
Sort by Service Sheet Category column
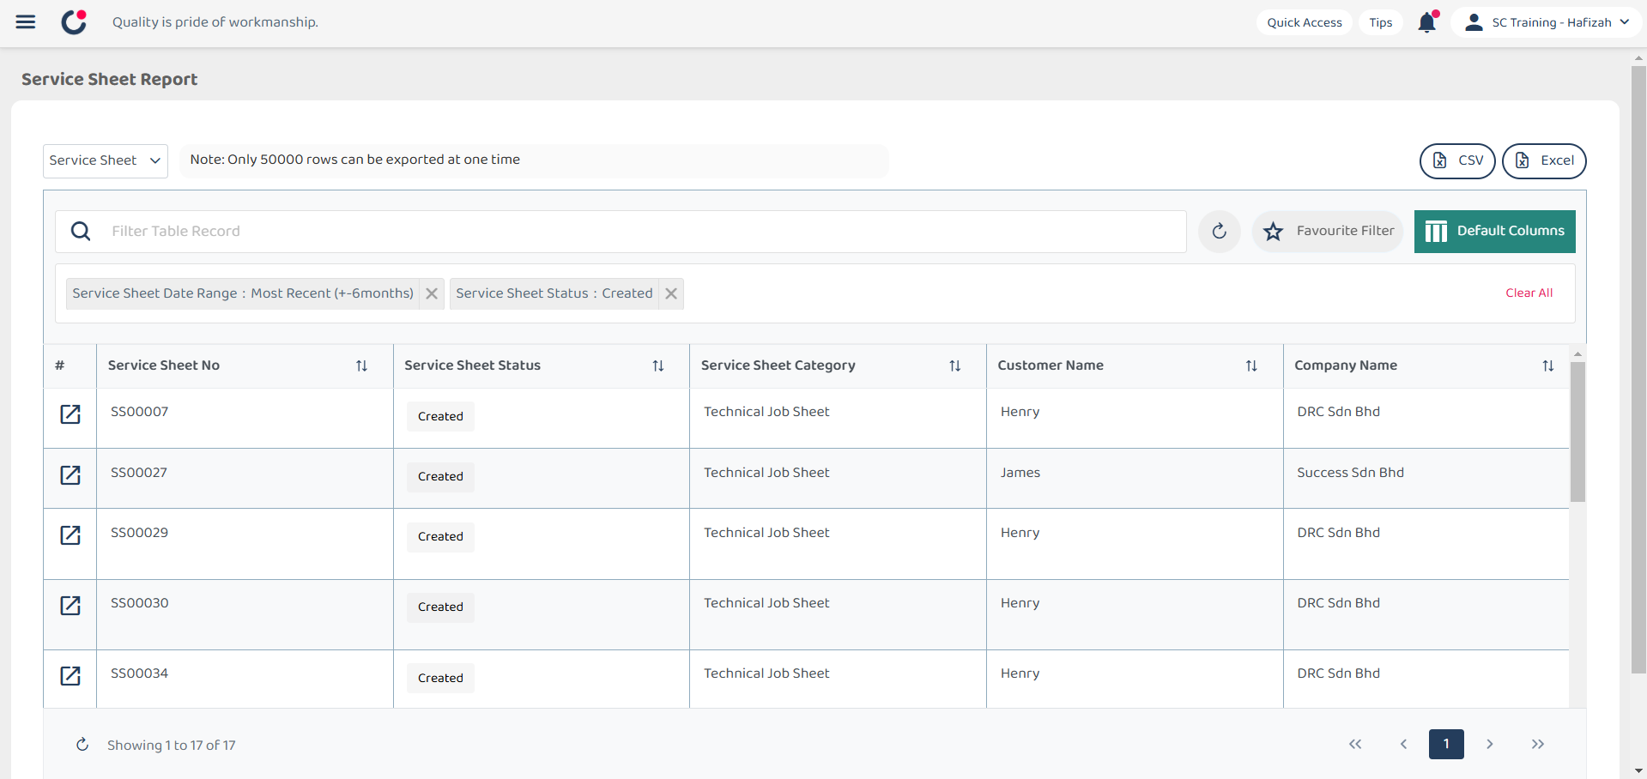955,366
